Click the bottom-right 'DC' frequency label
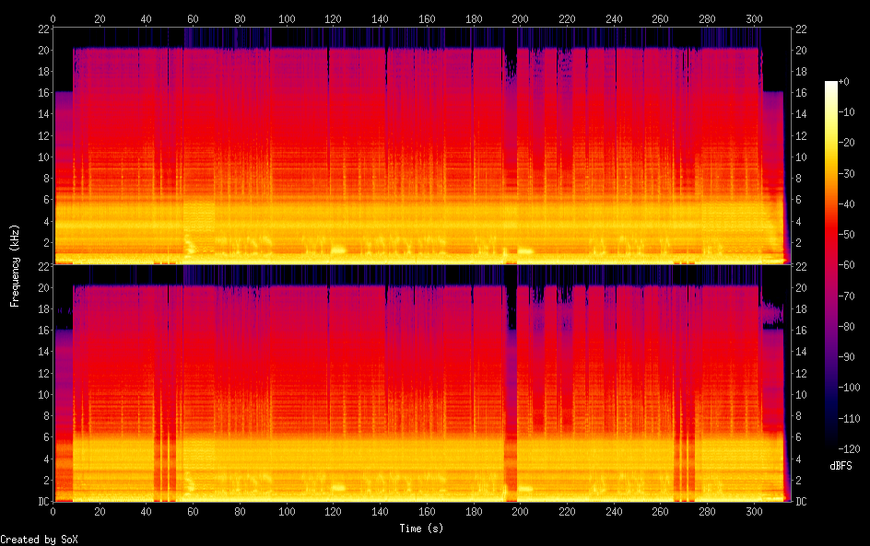The height and width of the screenshot is (546, 870). (802, 502)
